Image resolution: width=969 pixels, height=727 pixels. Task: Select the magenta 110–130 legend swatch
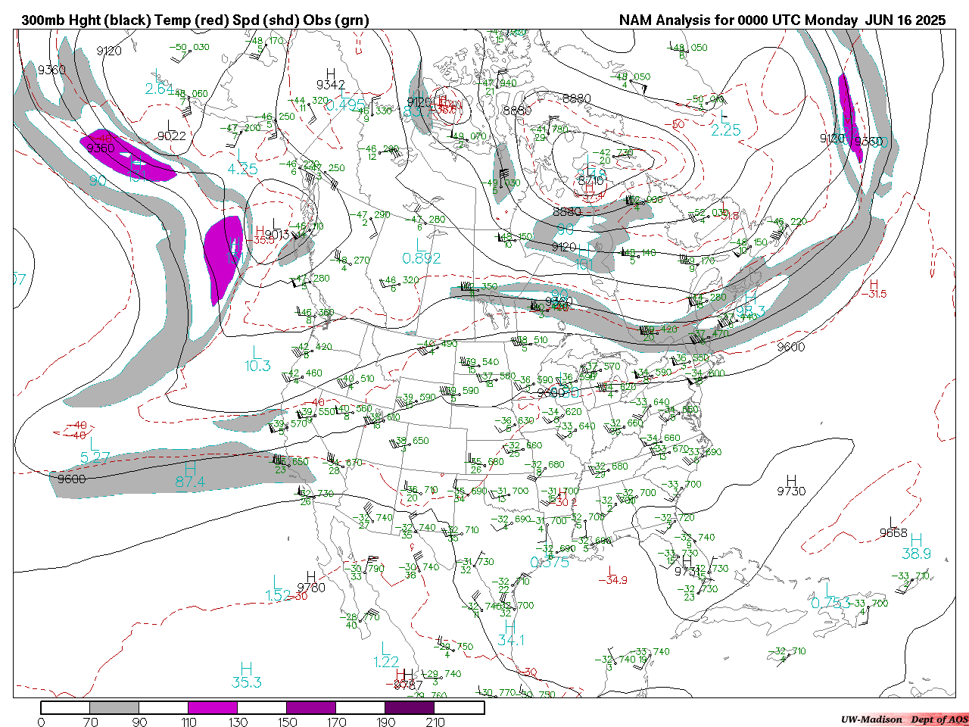213,707
